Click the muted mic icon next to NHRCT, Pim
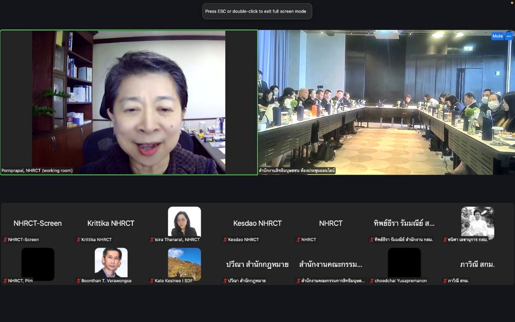 click(x=5, y=281)
